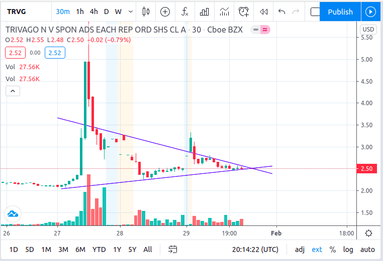Open the Indicators fx menu

[x=184, y=12]
